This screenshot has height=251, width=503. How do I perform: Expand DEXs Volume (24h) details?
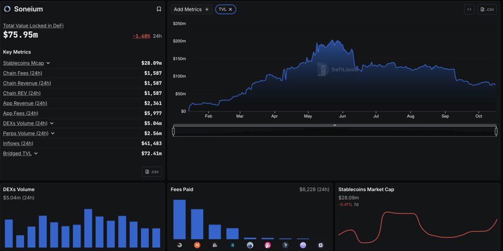52,123
